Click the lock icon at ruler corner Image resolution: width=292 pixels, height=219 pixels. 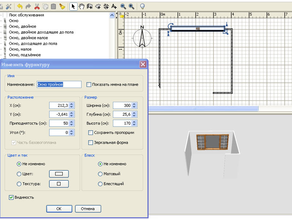(122, 15)
